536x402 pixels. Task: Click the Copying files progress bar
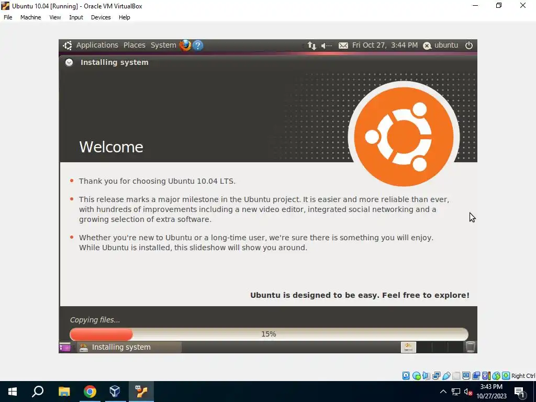coord(269,334)
